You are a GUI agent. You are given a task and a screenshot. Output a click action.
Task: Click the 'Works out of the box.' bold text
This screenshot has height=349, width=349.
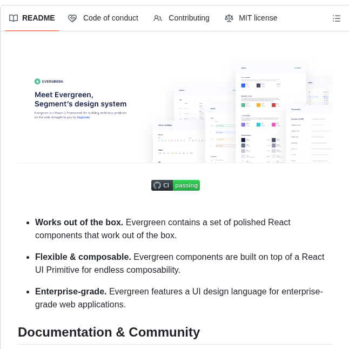tap(79, 223)
